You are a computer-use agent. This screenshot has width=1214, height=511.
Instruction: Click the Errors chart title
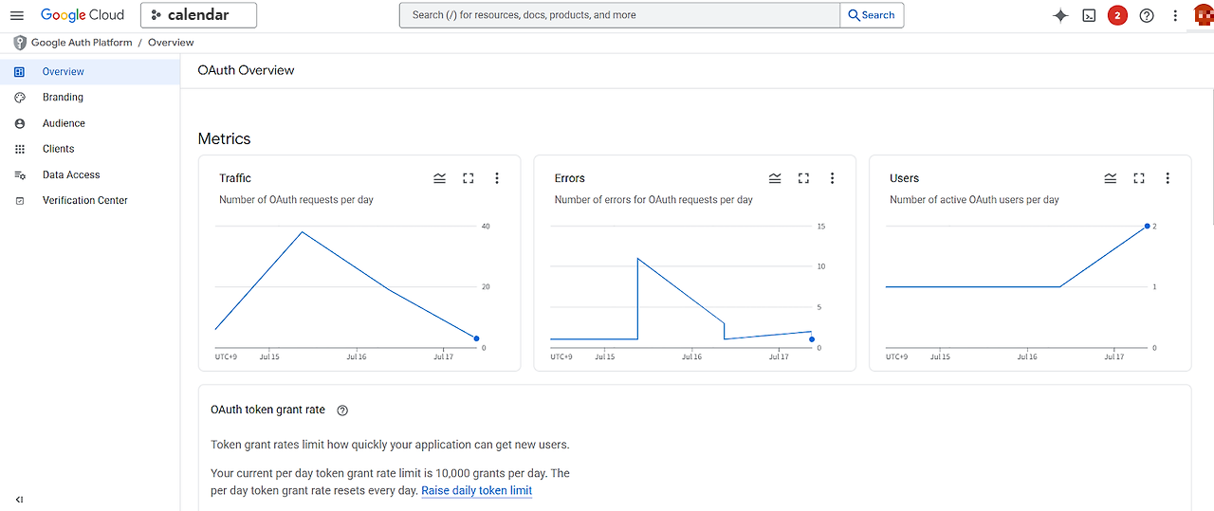570,178
